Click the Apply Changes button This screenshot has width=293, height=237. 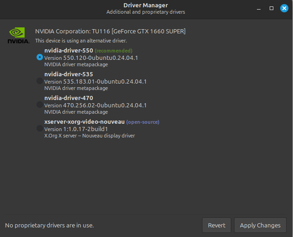click(x=260, y=225)
